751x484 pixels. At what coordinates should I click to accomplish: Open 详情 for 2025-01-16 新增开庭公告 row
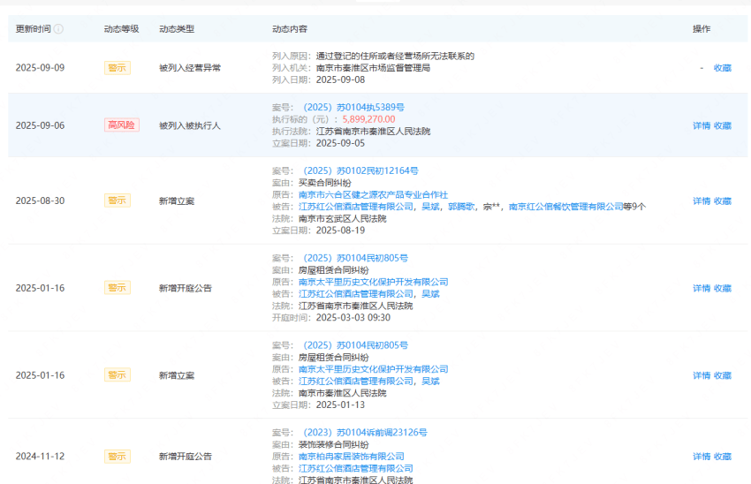click(701, 288)
